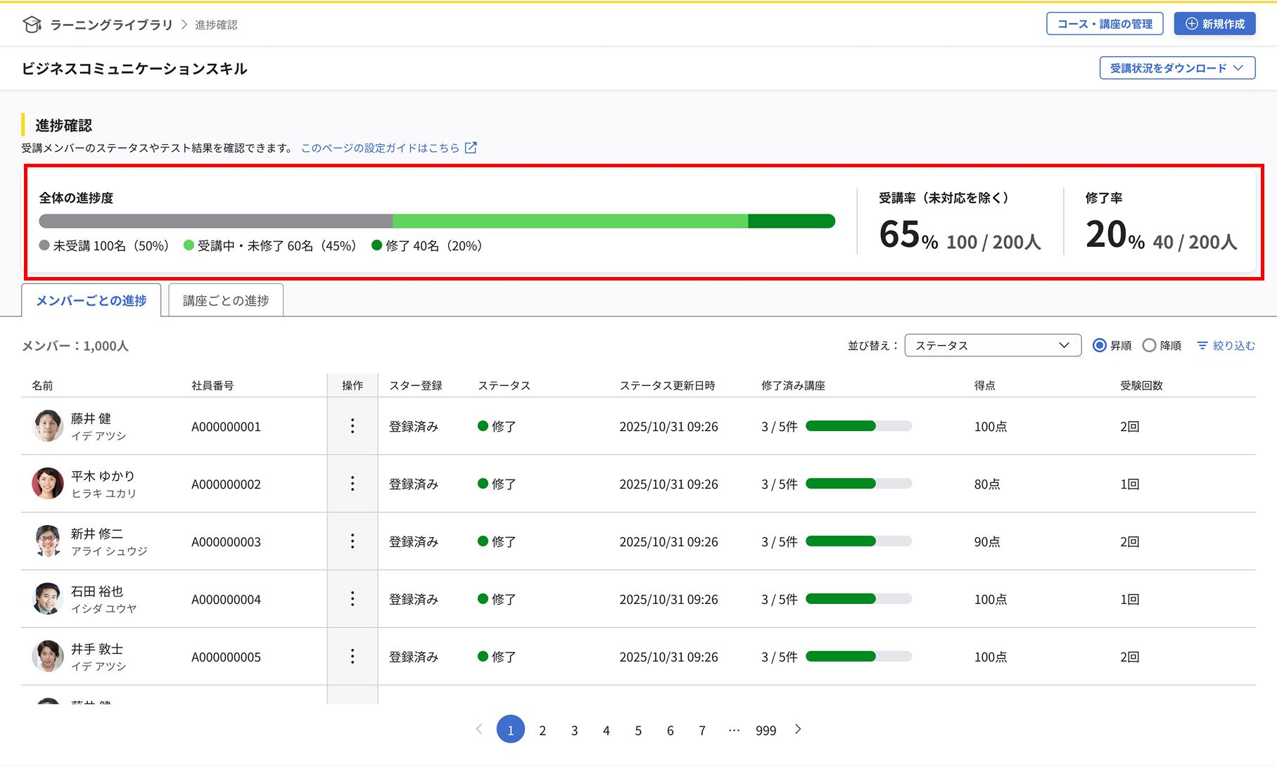Click 修了 status in 新井 修二 row

(497, 541)
